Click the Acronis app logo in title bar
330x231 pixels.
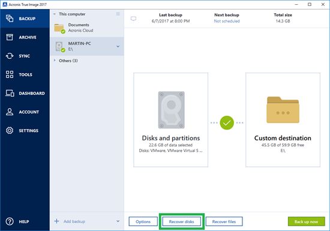pyautogui.click(x=5, y=4)
